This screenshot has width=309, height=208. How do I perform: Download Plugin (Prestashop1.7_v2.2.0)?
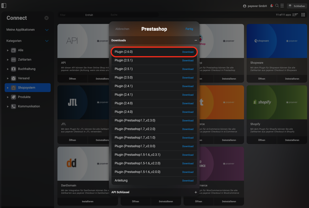point(188,129)
